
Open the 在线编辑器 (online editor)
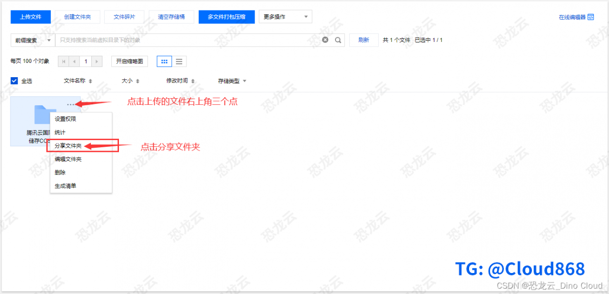click(x=572, y=16)
